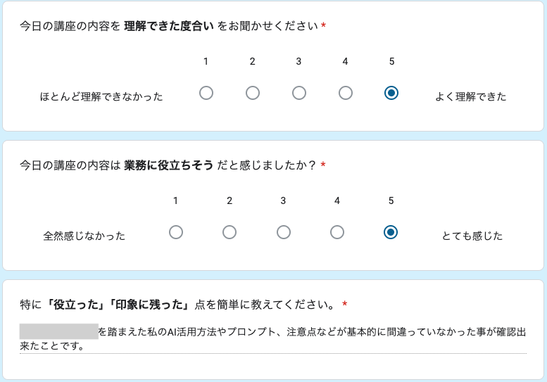Viewport: 547px width, 382px height.
Task: Pick rating 4 for 理解できた度合い question
Action: coord(346,93)
